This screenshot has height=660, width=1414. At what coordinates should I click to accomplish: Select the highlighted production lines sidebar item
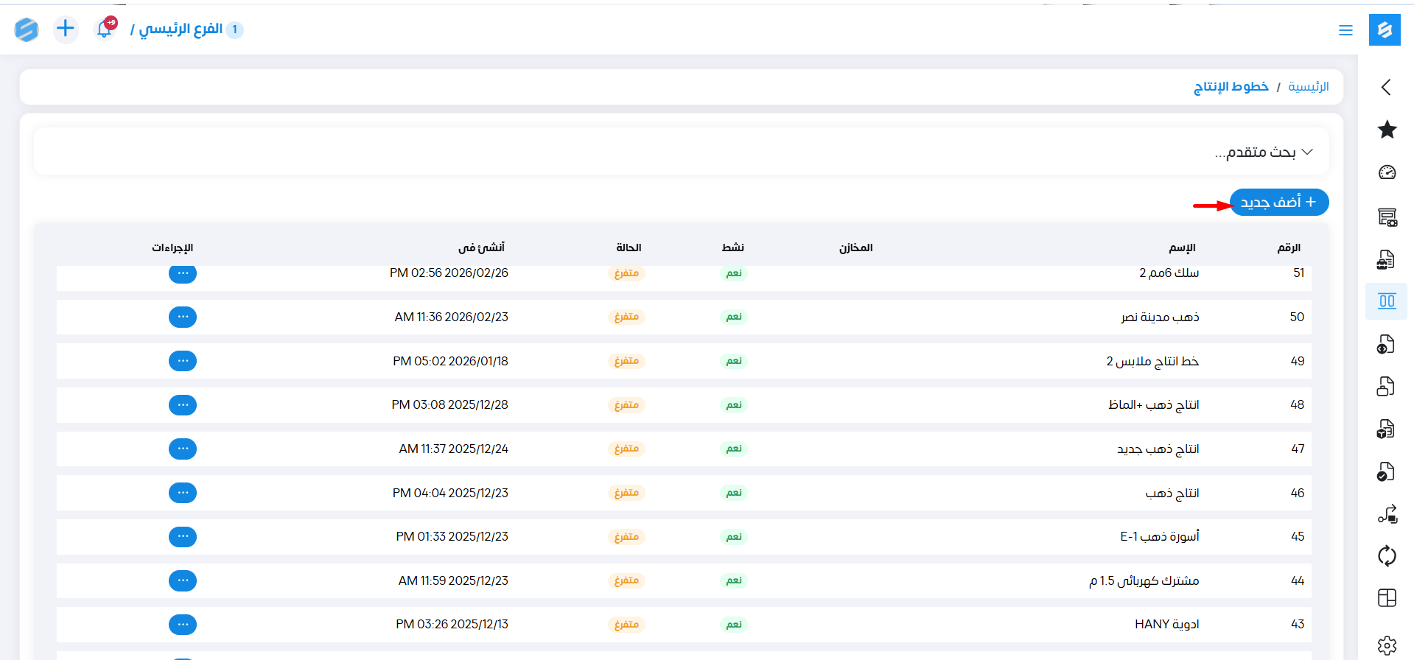1387,301
